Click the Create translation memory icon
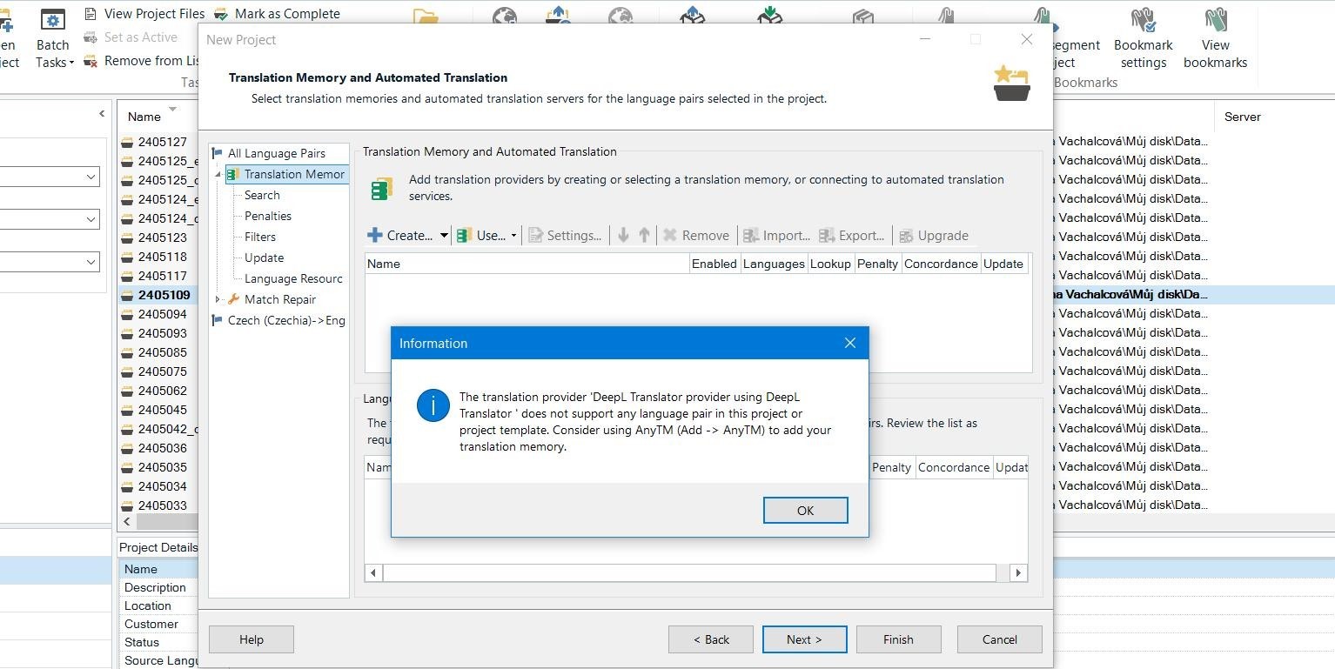The height and width of the screenshot is (669, 1335). (x=375, y=236)
